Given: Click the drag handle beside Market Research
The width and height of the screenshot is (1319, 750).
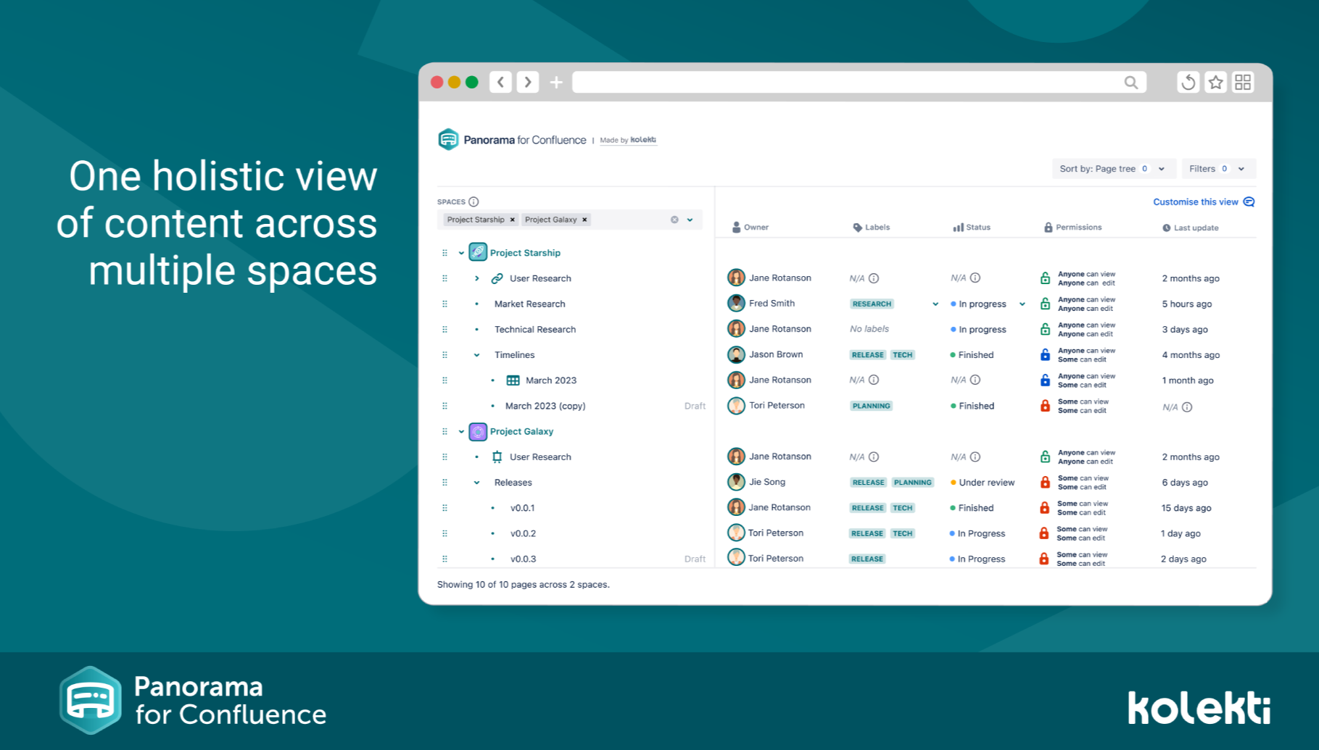Looking at the screenshot, I should [445, 304].
